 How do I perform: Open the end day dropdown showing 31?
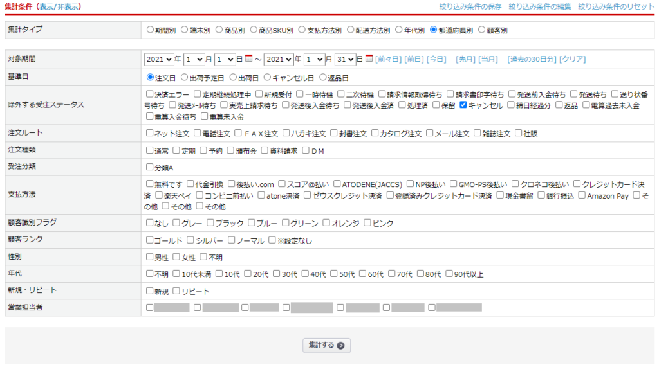coord(345,59)
